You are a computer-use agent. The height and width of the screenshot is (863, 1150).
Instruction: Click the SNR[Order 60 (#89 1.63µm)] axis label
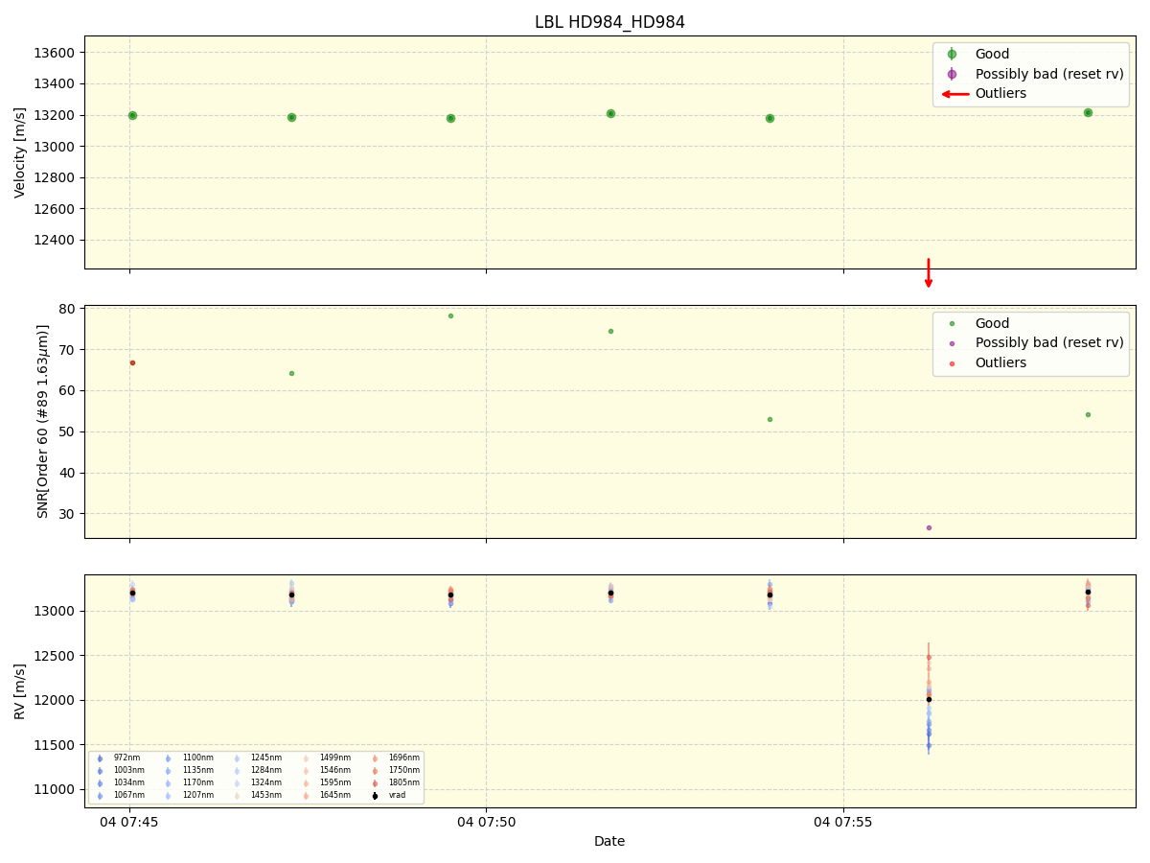click(x=42, y=421)
